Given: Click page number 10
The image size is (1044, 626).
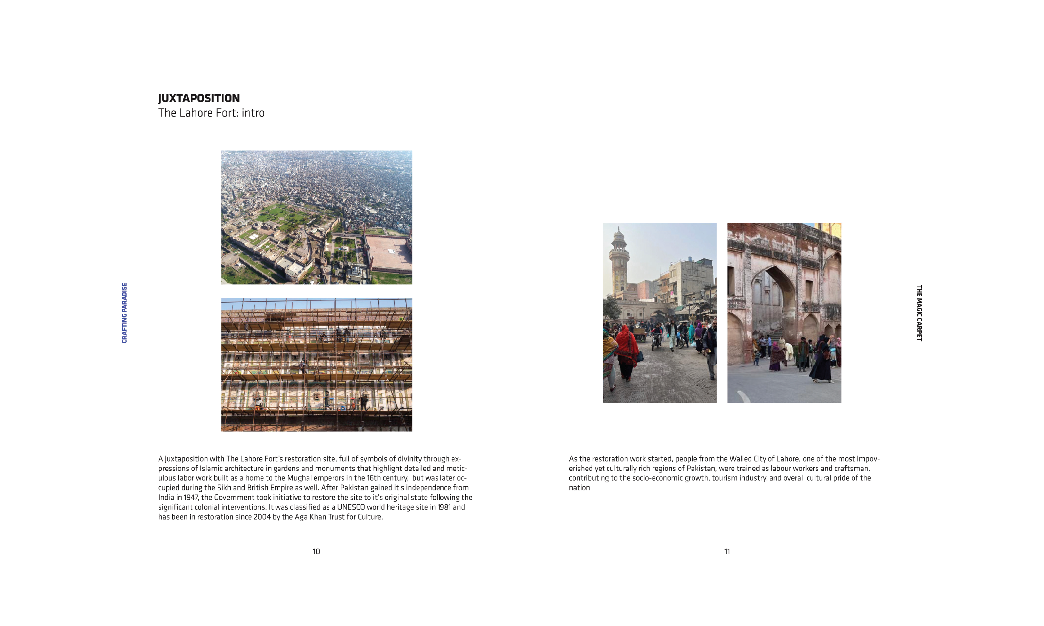Looking at the screenshot, I should tap(316, 551).
